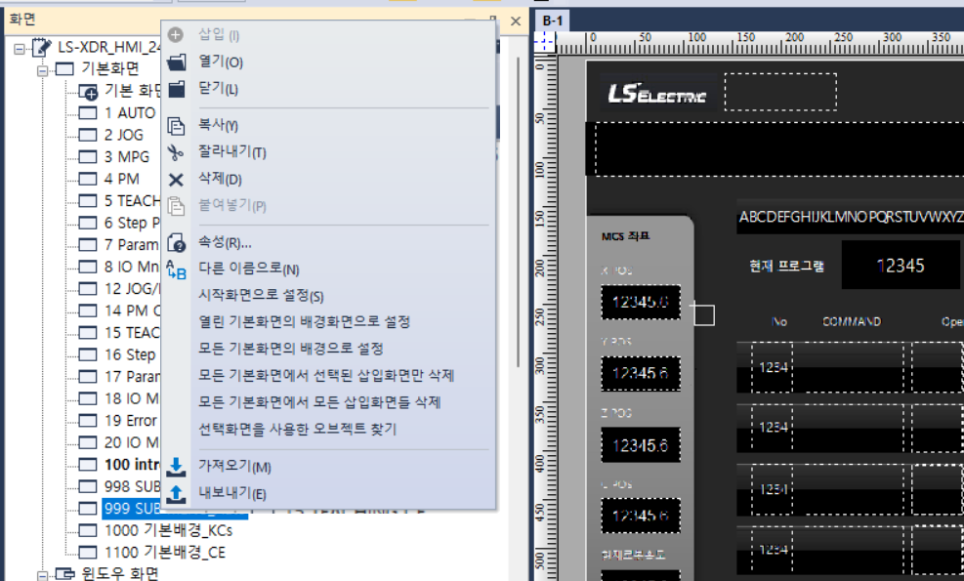Screen dimensions: 964x581
Task: Select the 19 Error screen in tree
Action: pos(131,421)
